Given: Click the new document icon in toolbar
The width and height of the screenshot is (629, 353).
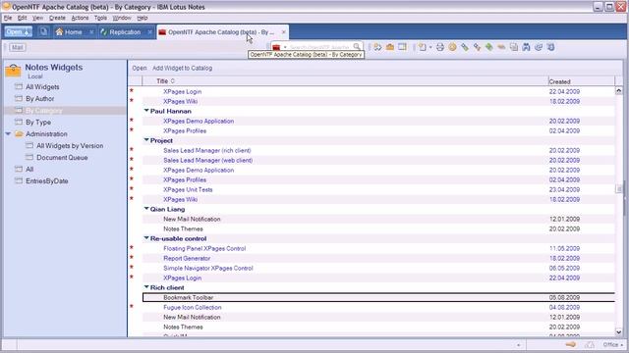Looking at the screenshot, I should [422, 47].
